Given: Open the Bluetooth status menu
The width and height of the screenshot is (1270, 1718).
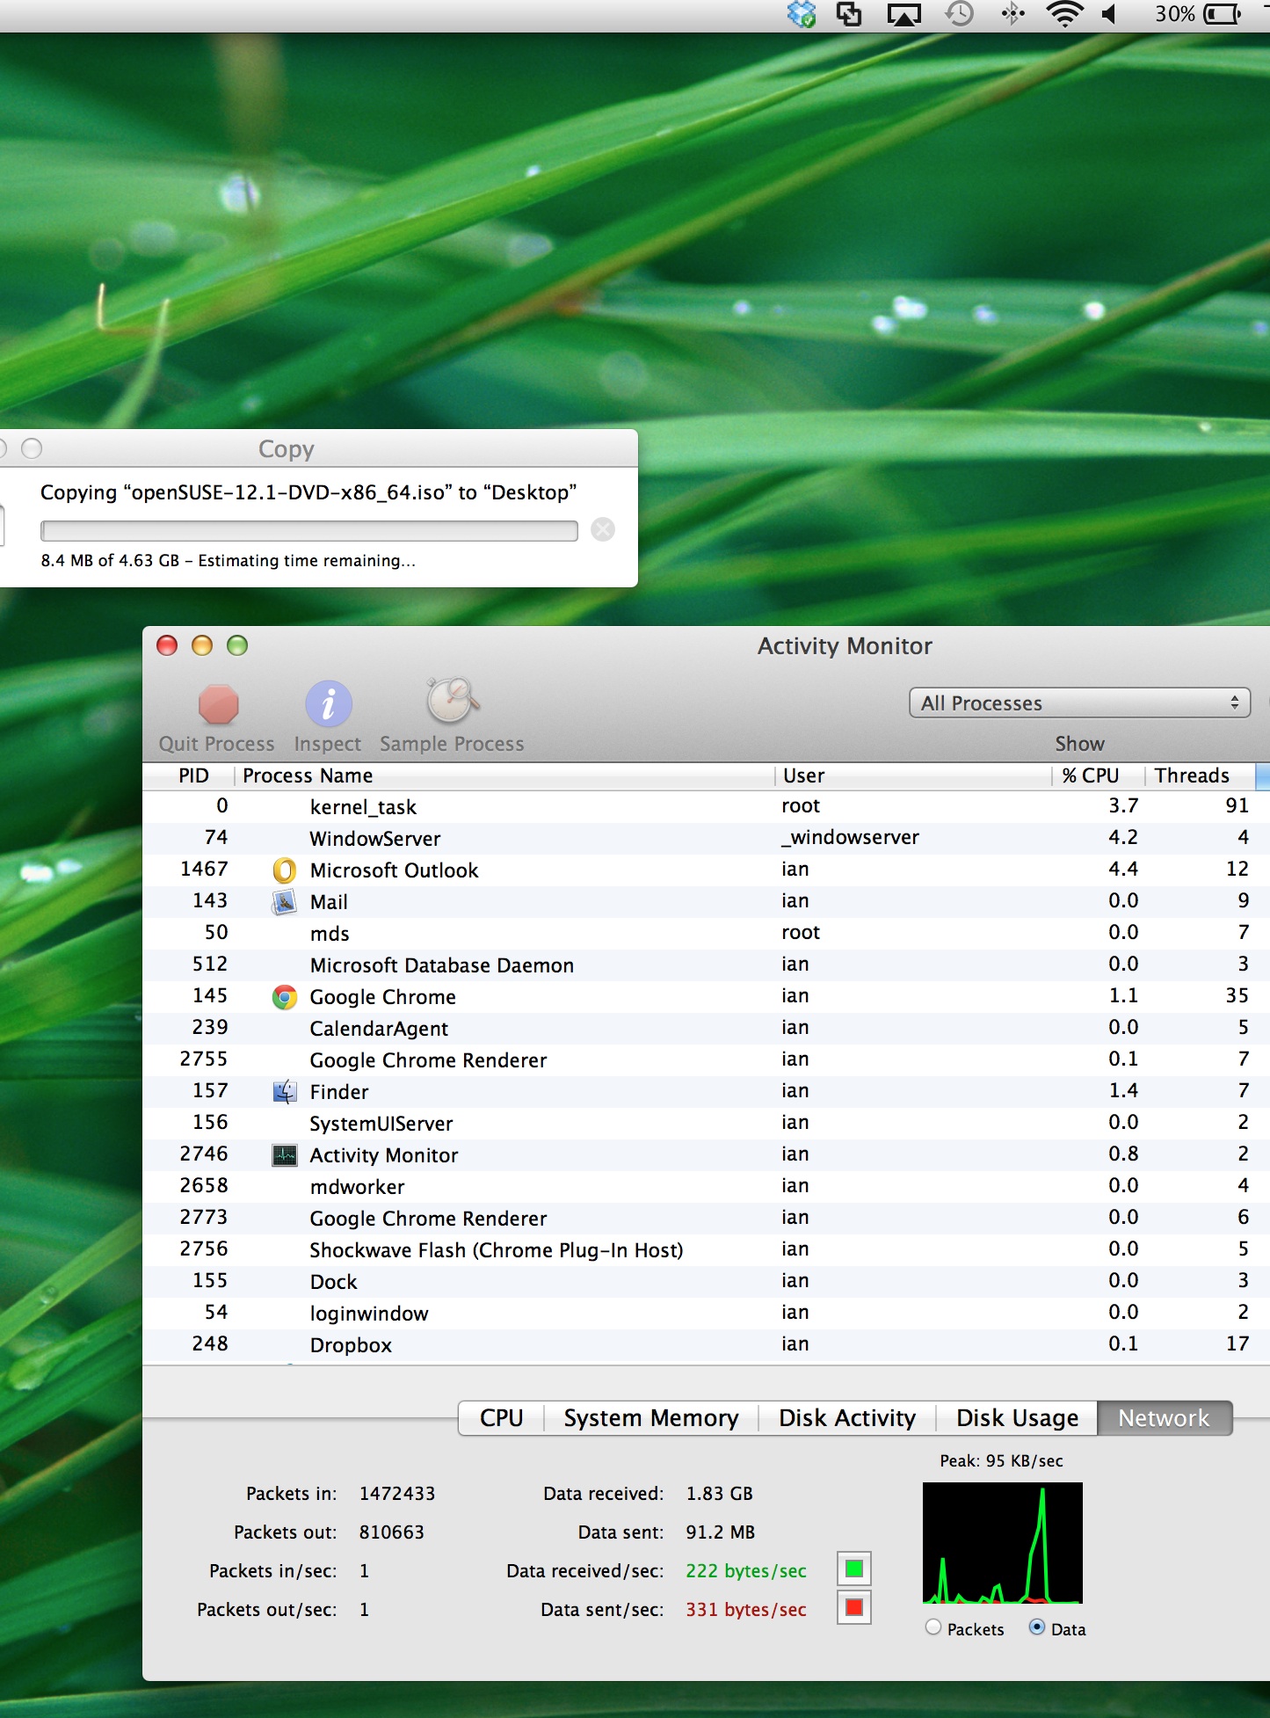Looking at the screenshot, I should point(1012,14).
